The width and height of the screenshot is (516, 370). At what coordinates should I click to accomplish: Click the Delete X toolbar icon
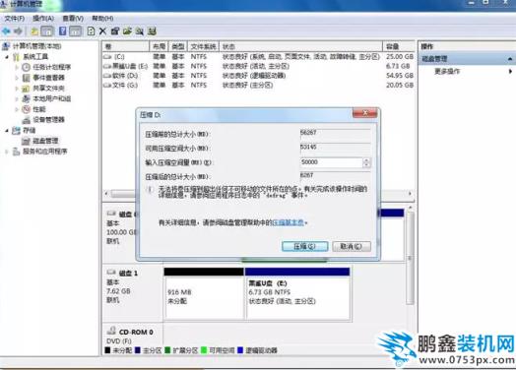click(102, 31)
